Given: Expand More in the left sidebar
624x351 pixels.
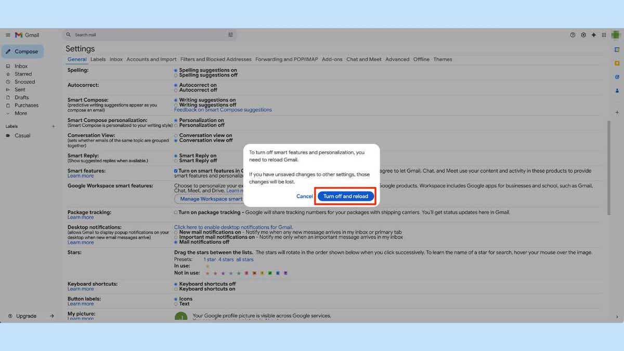Looking at the screenshot, I should (x=21, y=113).
